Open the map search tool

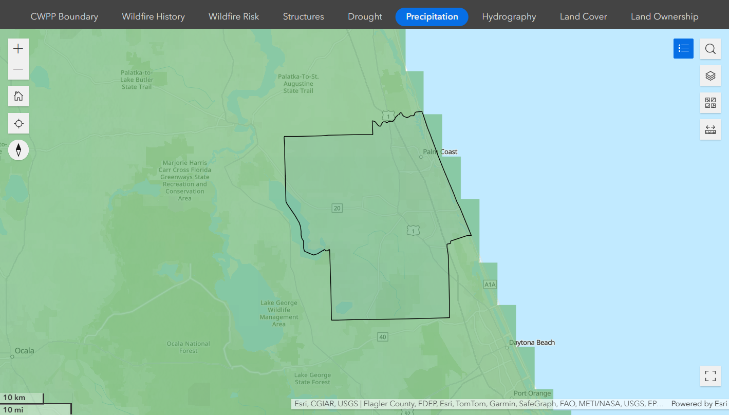(x=710, y=49)
